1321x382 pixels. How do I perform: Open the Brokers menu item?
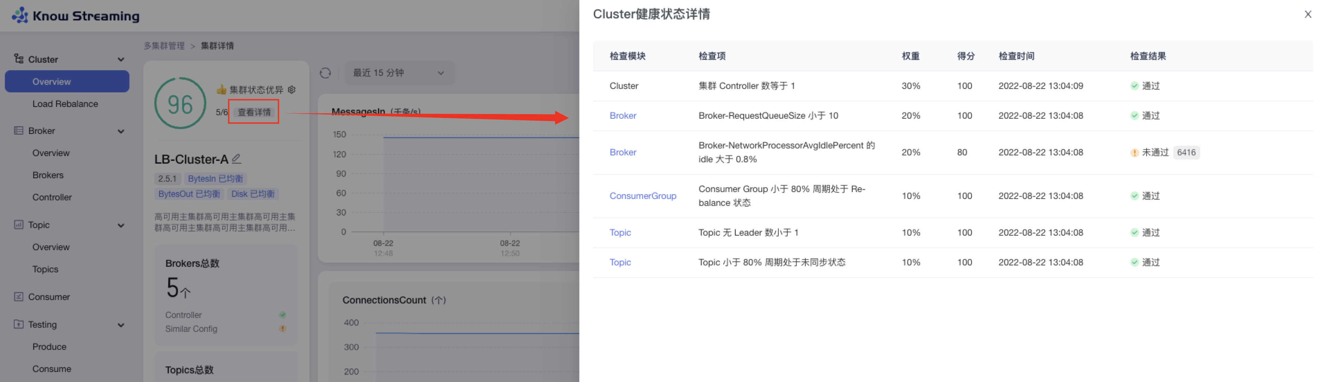(x=48, y=175)
